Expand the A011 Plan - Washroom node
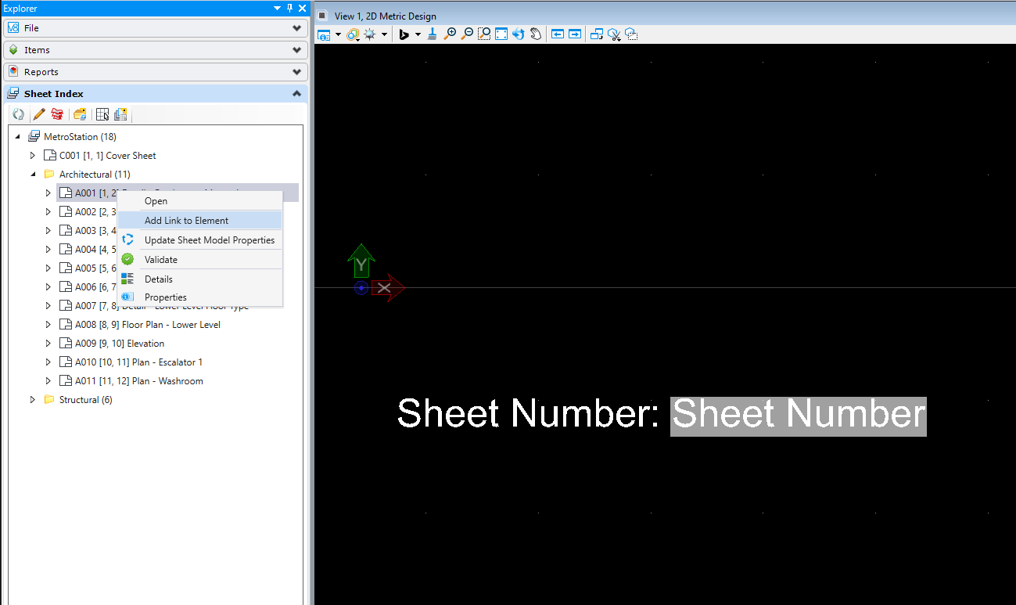This screenshot has height=605, width=1016. coord(48,381)
